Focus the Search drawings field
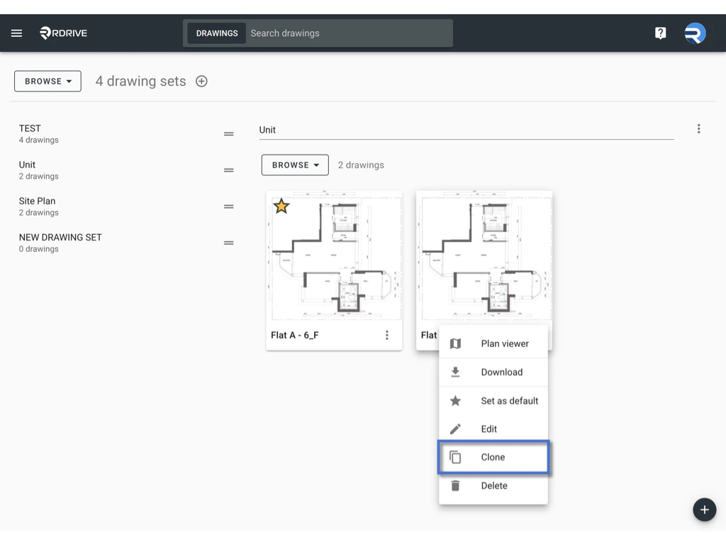This screenshot has width=726, height=545. pyautogui.click(x=349, y=33)
